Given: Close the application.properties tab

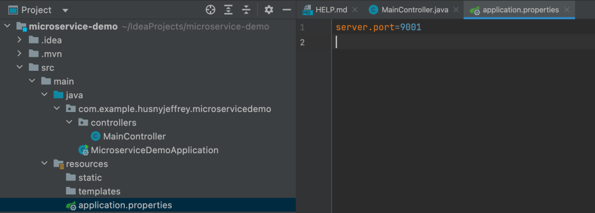Looking at the screenshot, I should pyautogui.click(x=567, y=10).
